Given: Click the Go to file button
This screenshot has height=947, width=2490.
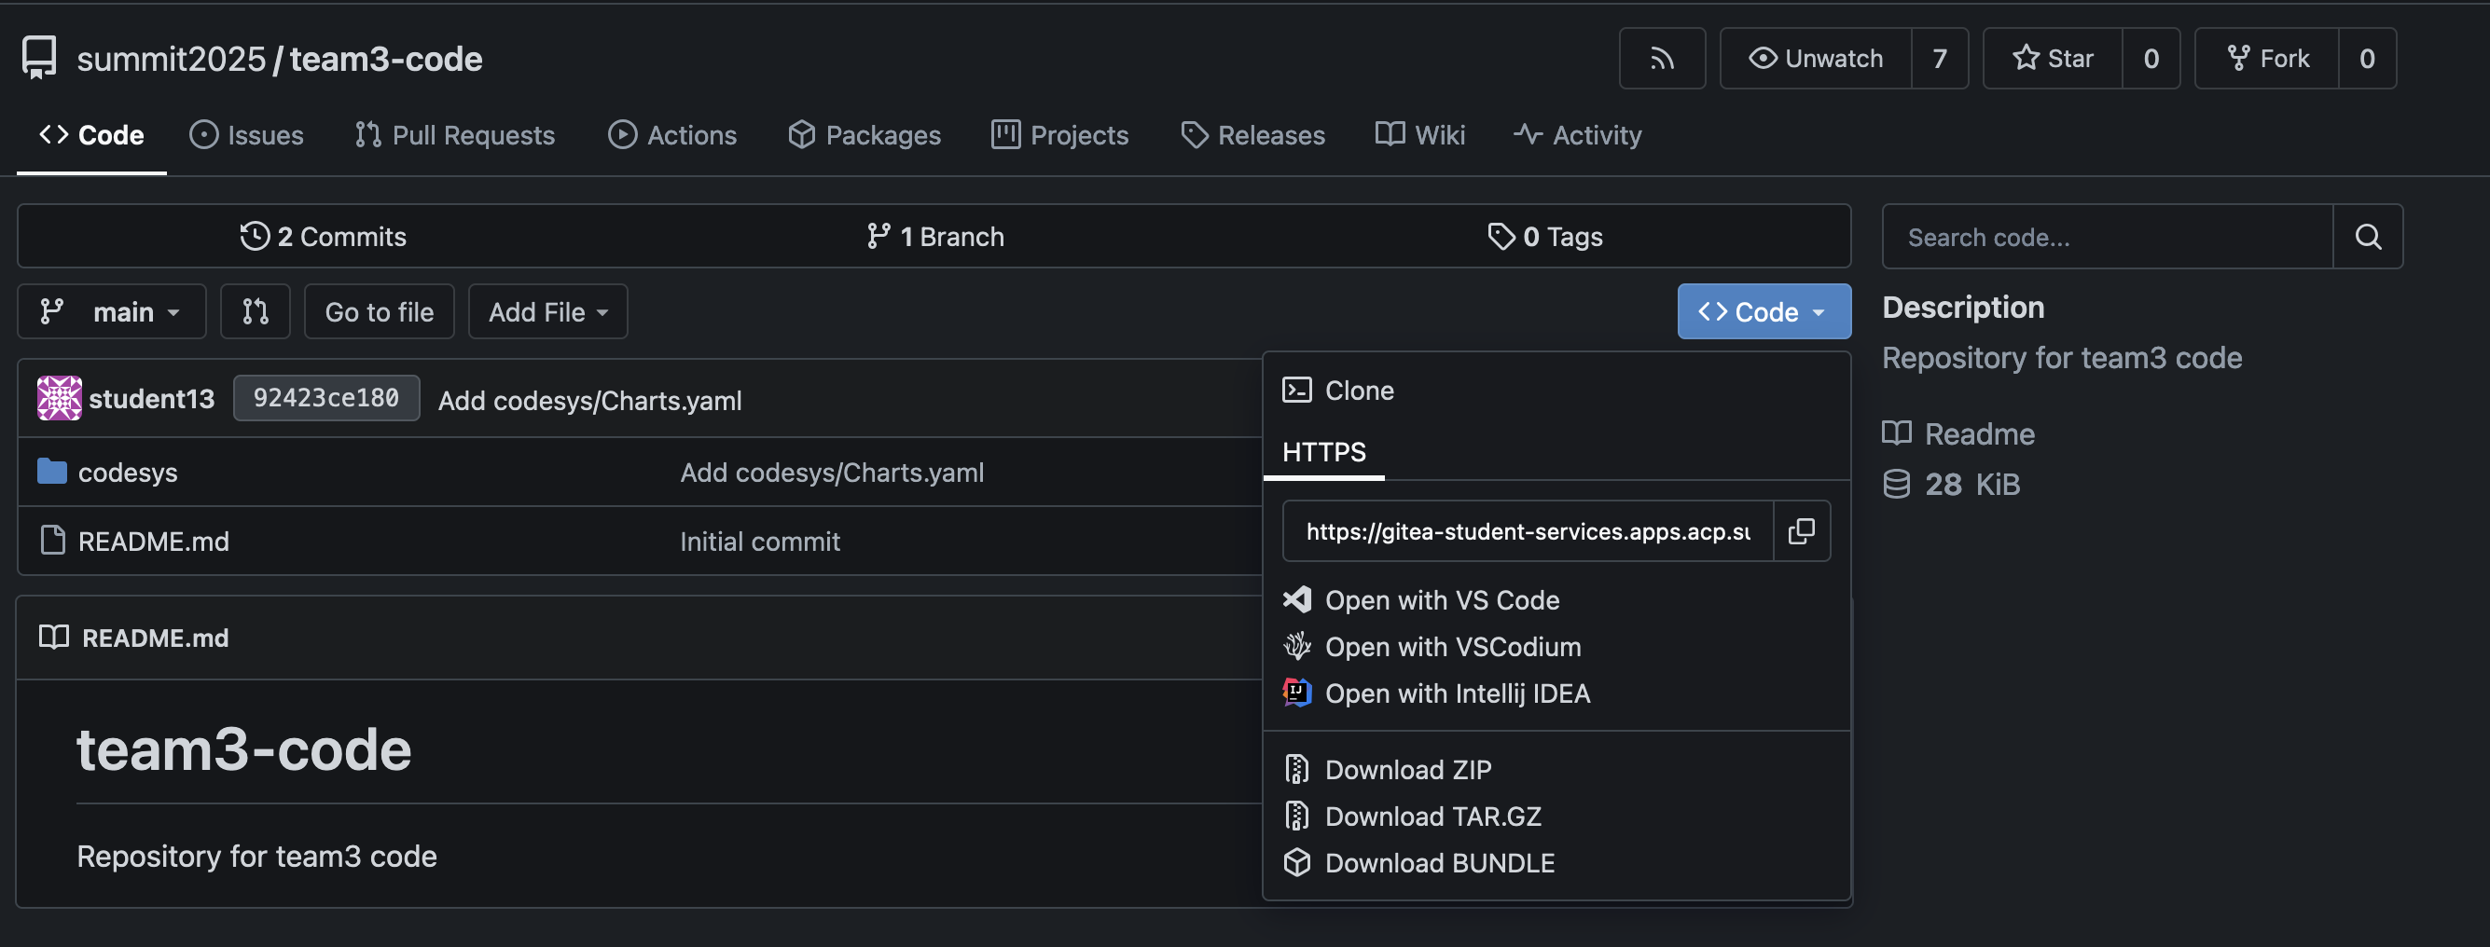Looking at the screenshot, I should click(379, 312).
